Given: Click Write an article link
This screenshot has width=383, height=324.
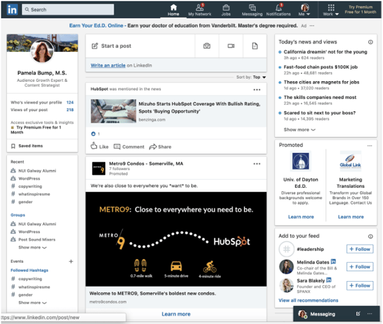Looking at the screenshot, I should [109, 66].
